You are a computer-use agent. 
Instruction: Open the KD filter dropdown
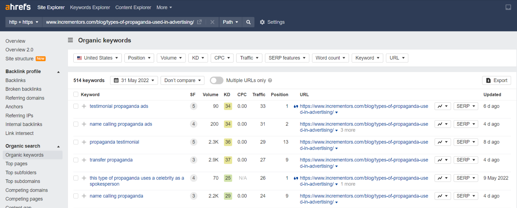(x=198, y=58)
